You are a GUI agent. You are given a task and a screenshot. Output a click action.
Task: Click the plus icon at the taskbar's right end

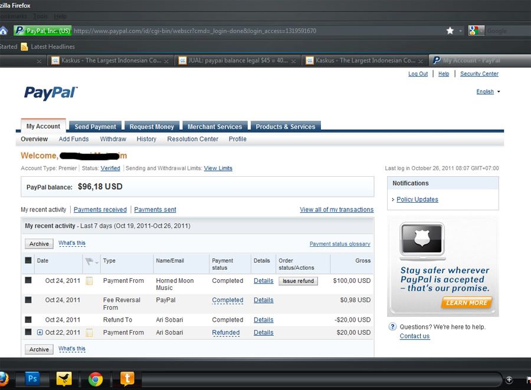pos(509,379)
